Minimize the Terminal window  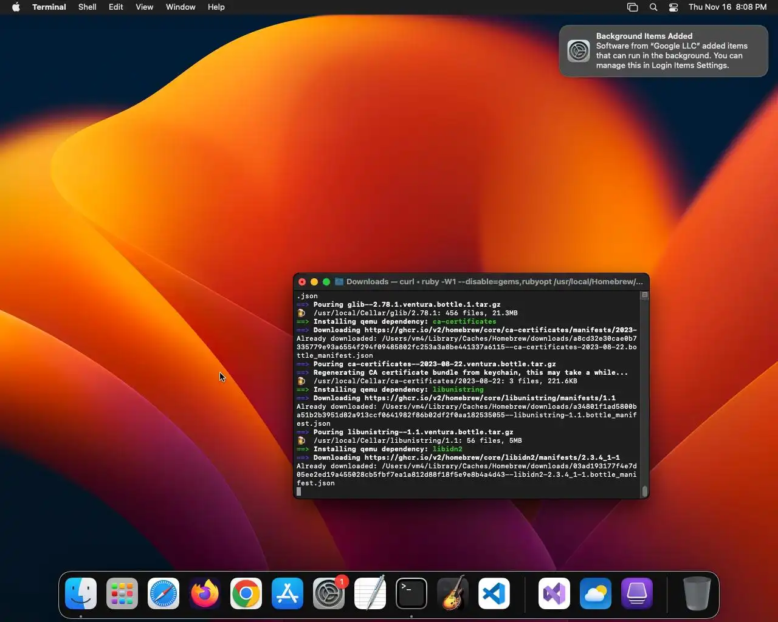click(314, 282)
